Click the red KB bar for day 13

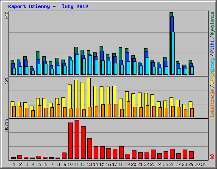pyautogui.click(x=89, y=149)
